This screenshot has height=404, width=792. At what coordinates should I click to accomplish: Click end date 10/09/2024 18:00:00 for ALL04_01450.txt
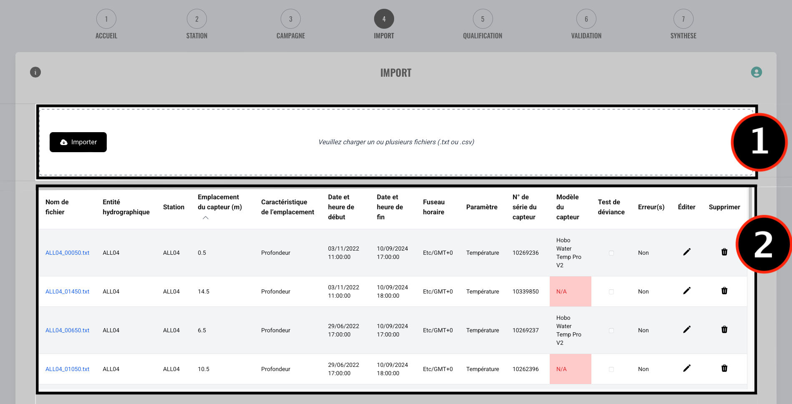392,291
